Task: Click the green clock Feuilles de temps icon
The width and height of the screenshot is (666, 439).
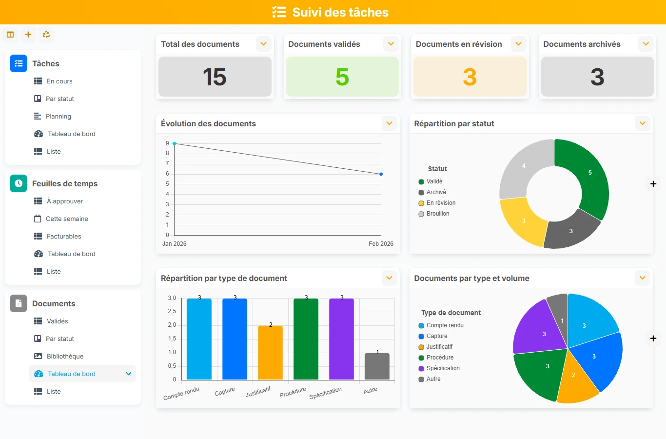Action: pos(19,183)
